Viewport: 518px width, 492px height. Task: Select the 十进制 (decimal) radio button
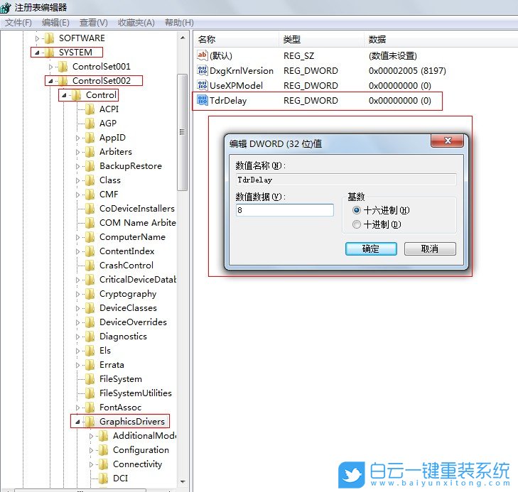tap(357, 224)
